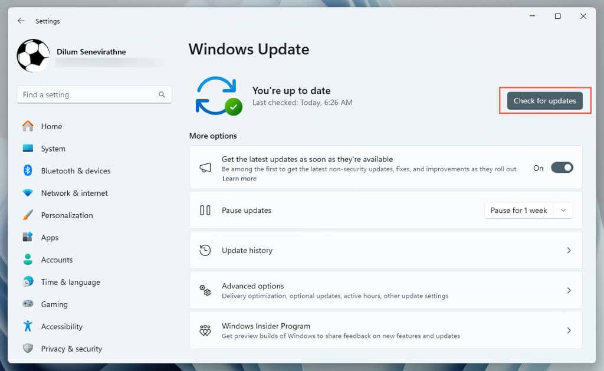Click the Find a setting search box

point(94,94)
